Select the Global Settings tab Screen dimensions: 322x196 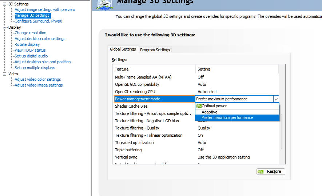point(123,49)
